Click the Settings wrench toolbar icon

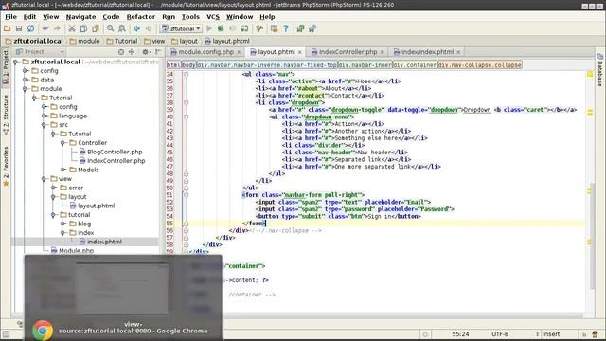259,28
